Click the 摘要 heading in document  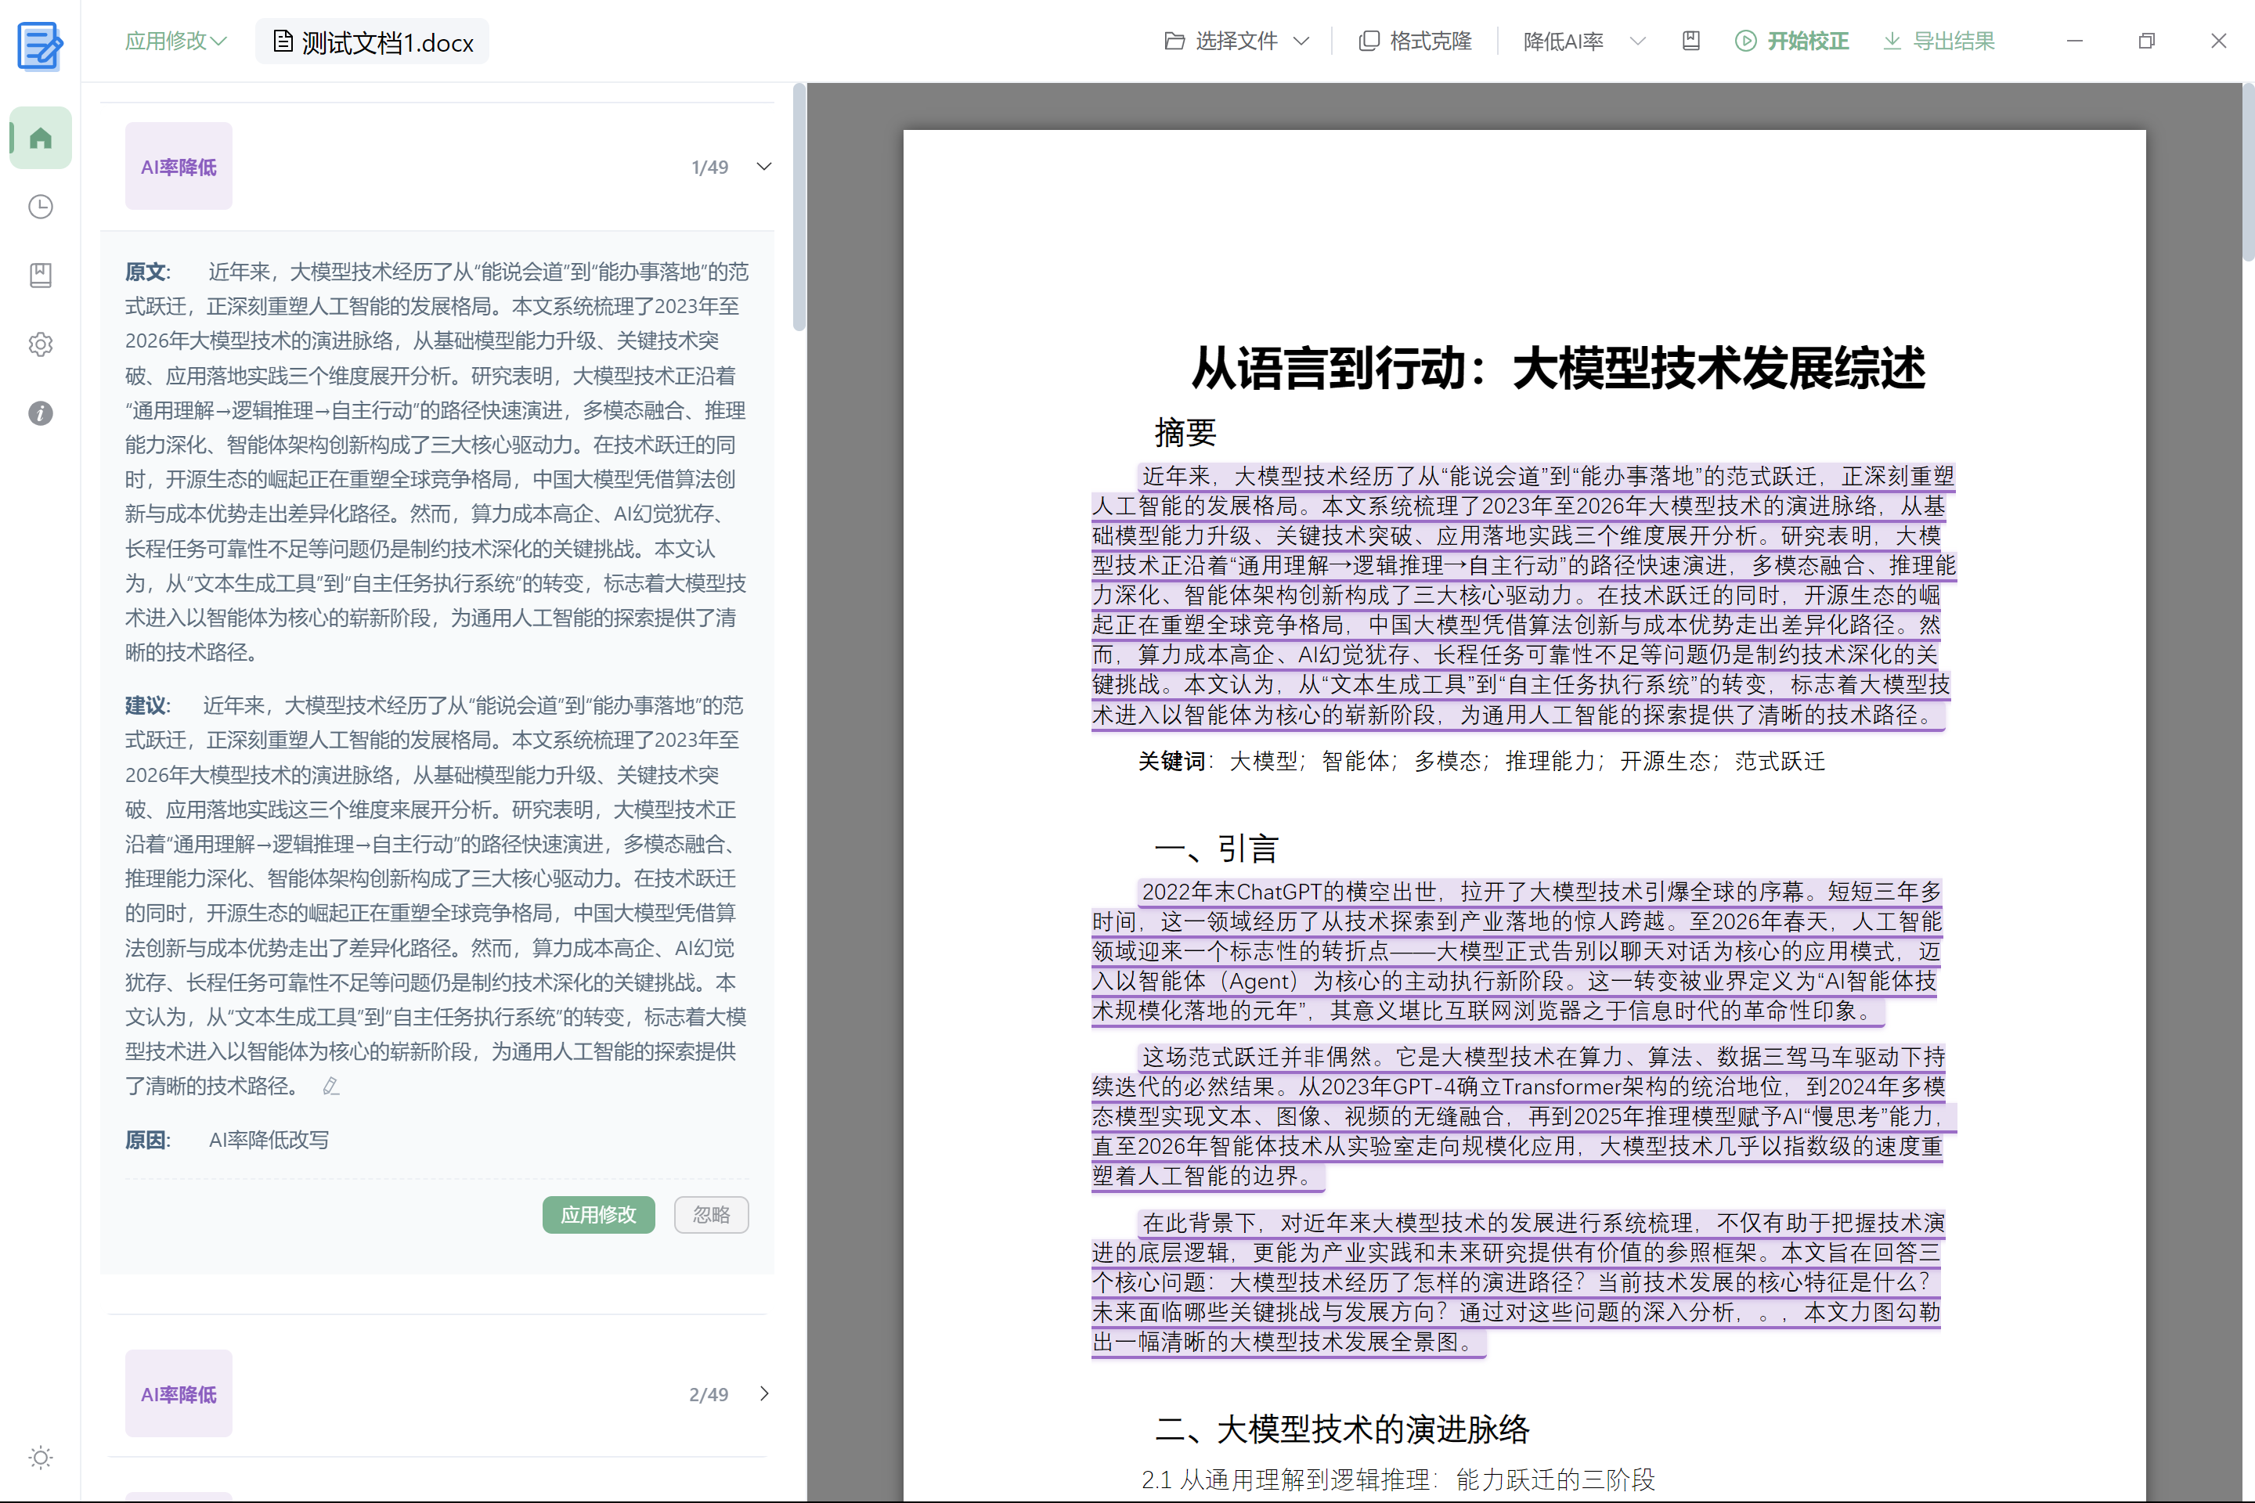(1185, 432)
